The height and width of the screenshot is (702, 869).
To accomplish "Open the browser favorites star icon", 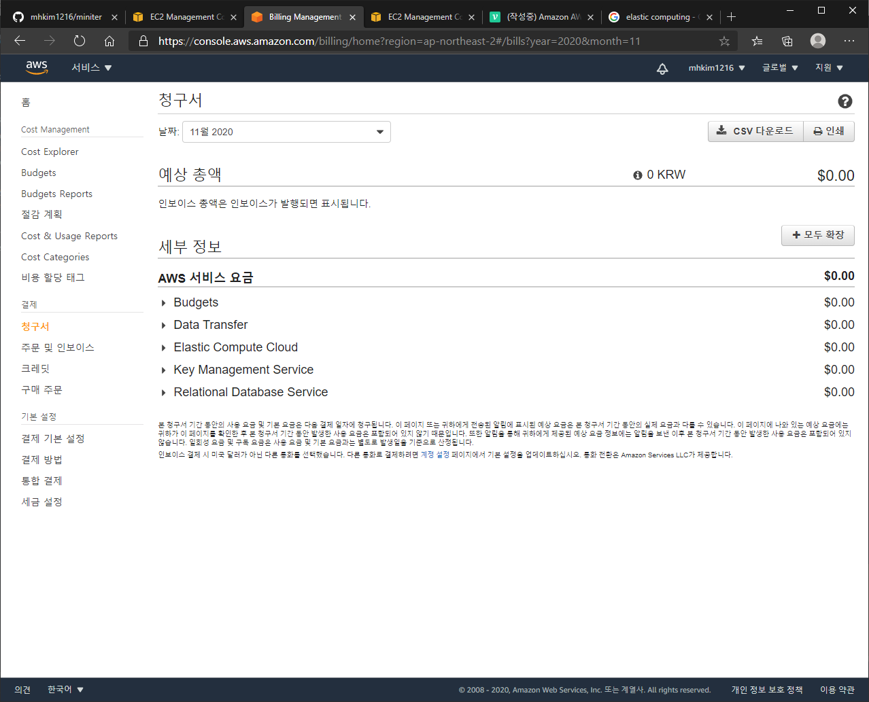I will [x=724, y=41].
